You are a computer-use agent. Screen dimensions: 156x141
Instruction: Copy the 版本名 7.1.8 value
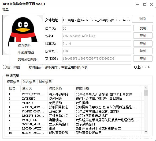[143, 44]
